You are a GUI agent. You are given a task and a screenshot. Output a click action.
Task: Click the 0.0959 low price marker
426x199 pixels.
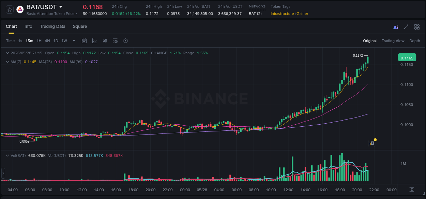pyautogui.click(x=25, y=141)
